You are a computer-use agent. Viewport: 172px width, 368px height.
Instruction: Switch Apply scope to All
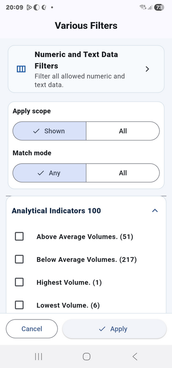pyautogui.click(x=123, y=131)
